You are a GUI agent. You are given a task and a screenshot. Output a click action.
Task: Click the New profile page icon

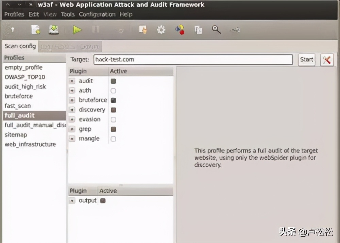point(36,30)
